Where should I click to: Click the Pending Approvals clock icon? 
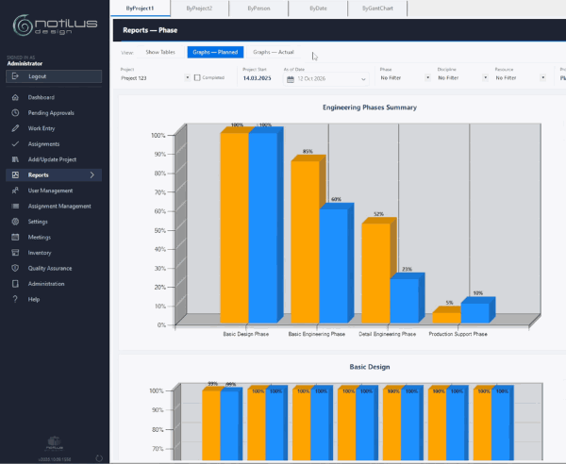click(15, 113)
